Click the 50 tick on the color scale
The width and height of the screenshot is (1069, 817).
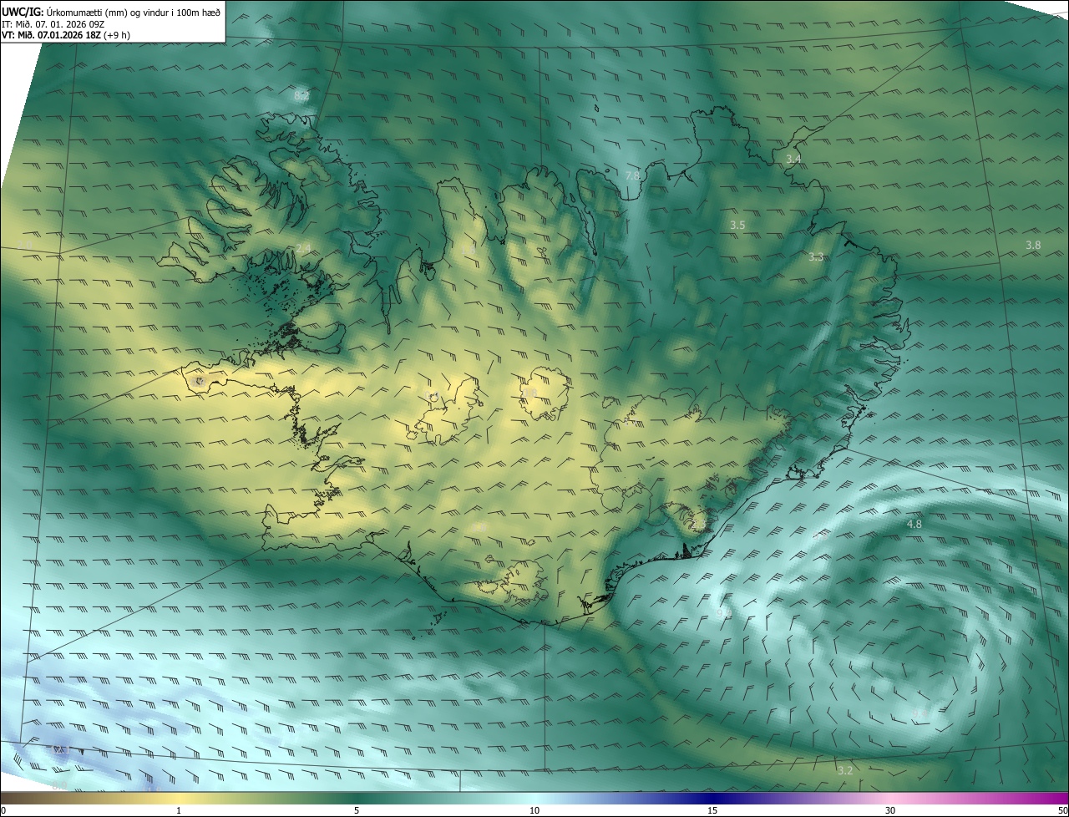[x=1062, y=810]
